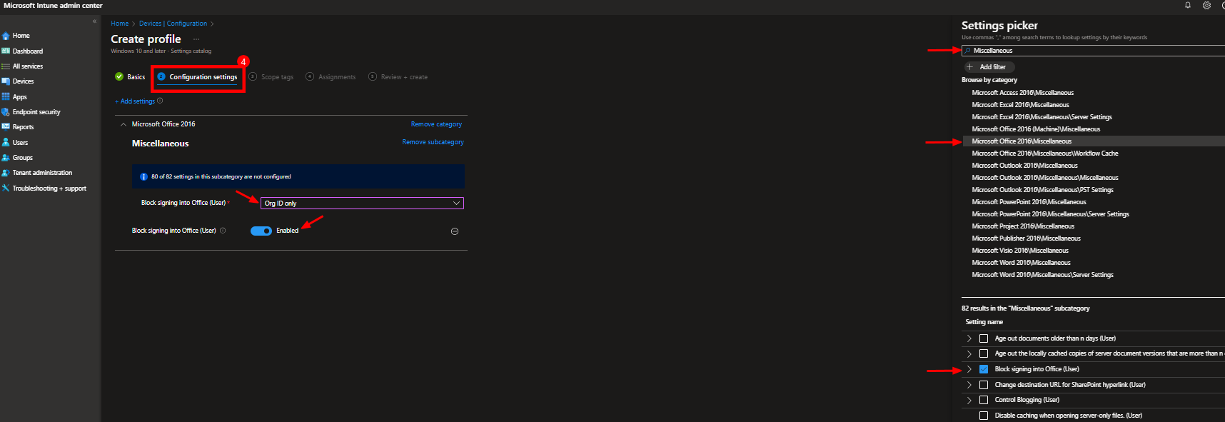Click the Groups icon in sidebar
The width and height of the screenshot is (1225, 422).
coord(6,158)
